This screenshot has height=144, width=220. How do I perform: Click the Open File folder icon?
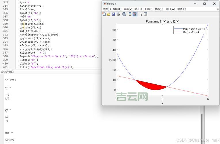pyautogui.click(x=109, y=14)
